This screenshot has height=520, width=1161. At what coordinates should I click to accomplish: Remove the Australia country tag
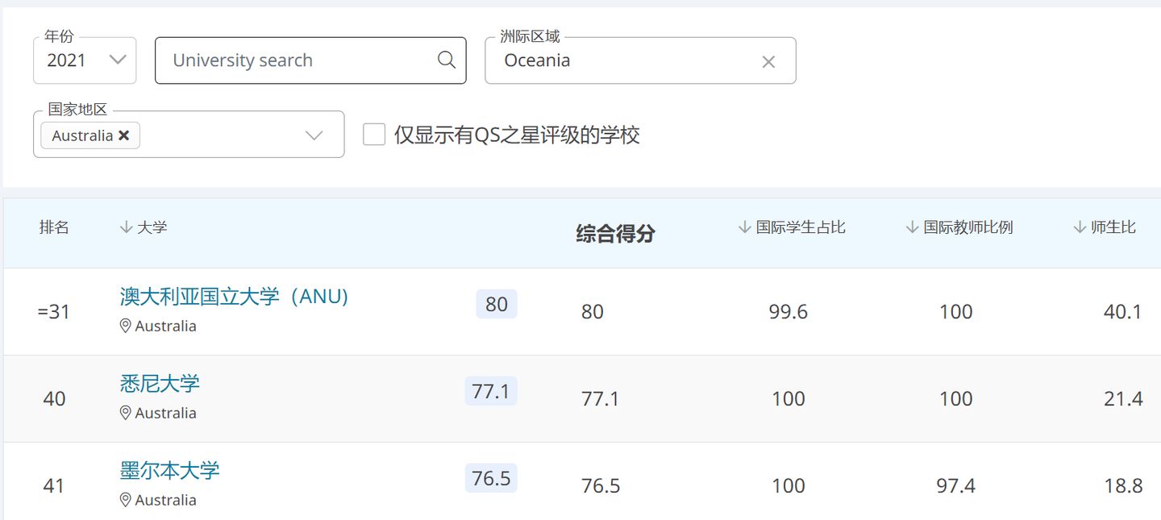coord(123,135)
